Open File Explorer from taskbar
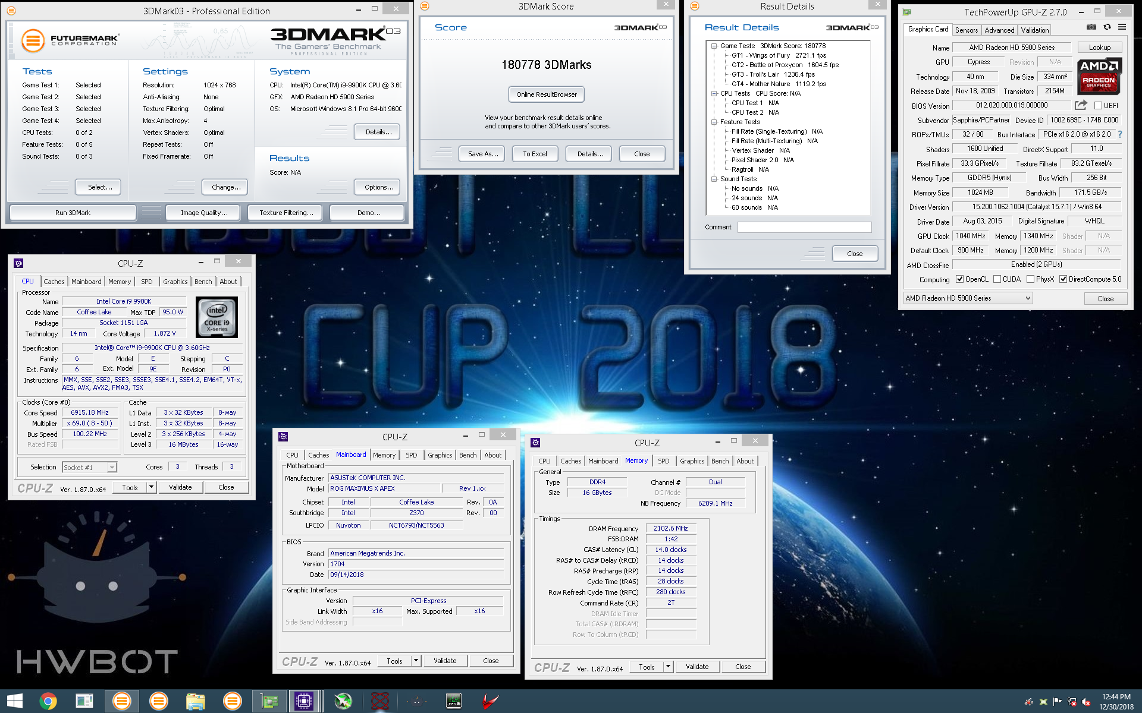The width and height of the screenshot is (1142, 713). (x=195, y=701)
